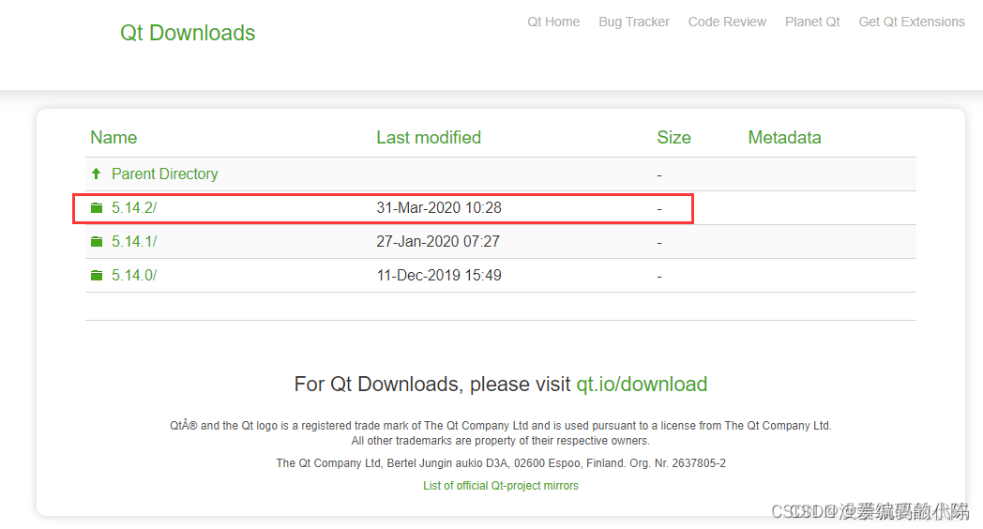Select the date text 27-Jan-2020 07:27
983x529 pixels.
(x=438, y=241)
